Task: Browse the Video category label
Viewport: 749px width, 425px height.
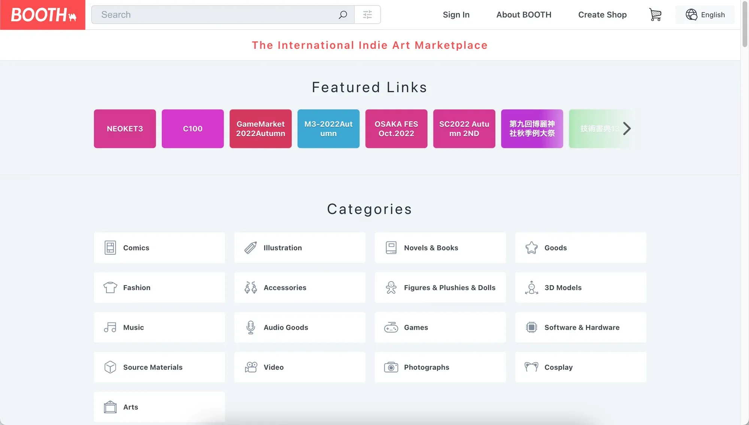Action: pyautogui.click(x=273, y=367)
